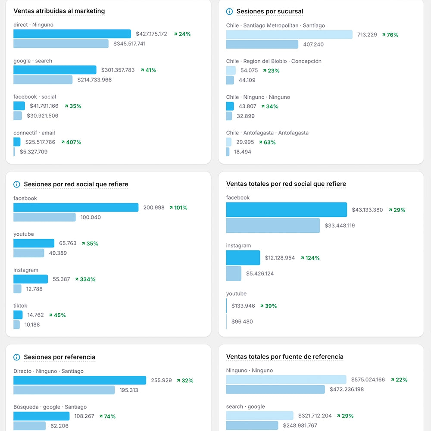Click the google · search bar showing $301.357.783
Image resolution: width=431 pixels, height=431 pixels.
pyautogui.click(x=55, y=70)
